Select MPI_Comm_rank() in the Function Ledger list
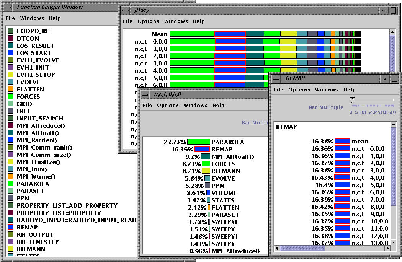402x262 pixels. click(45, 147)
